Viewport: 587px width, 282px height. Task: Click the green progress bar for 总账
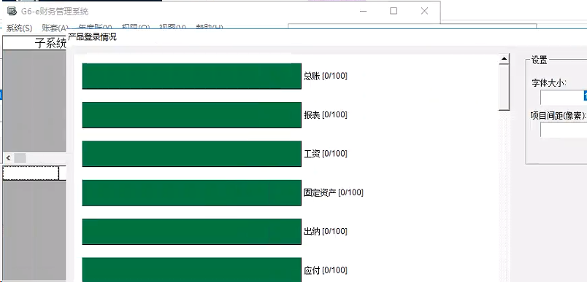click(192, 77)
